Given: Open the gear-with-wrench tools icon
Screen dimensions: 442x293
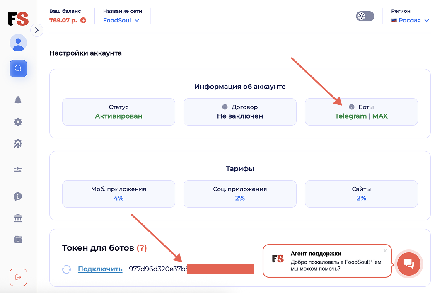Looking at the screenshot, I should coord(18,143).
